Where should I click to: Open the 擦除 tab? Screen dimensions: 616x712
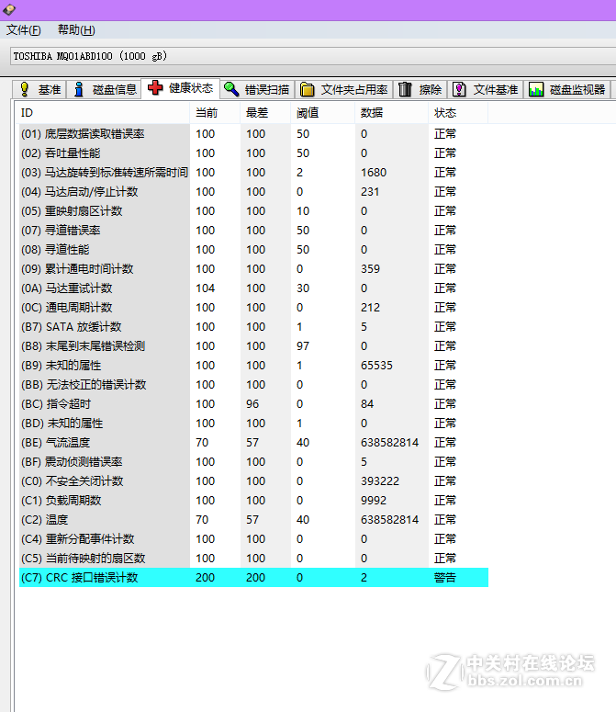[x=420, y=89]
